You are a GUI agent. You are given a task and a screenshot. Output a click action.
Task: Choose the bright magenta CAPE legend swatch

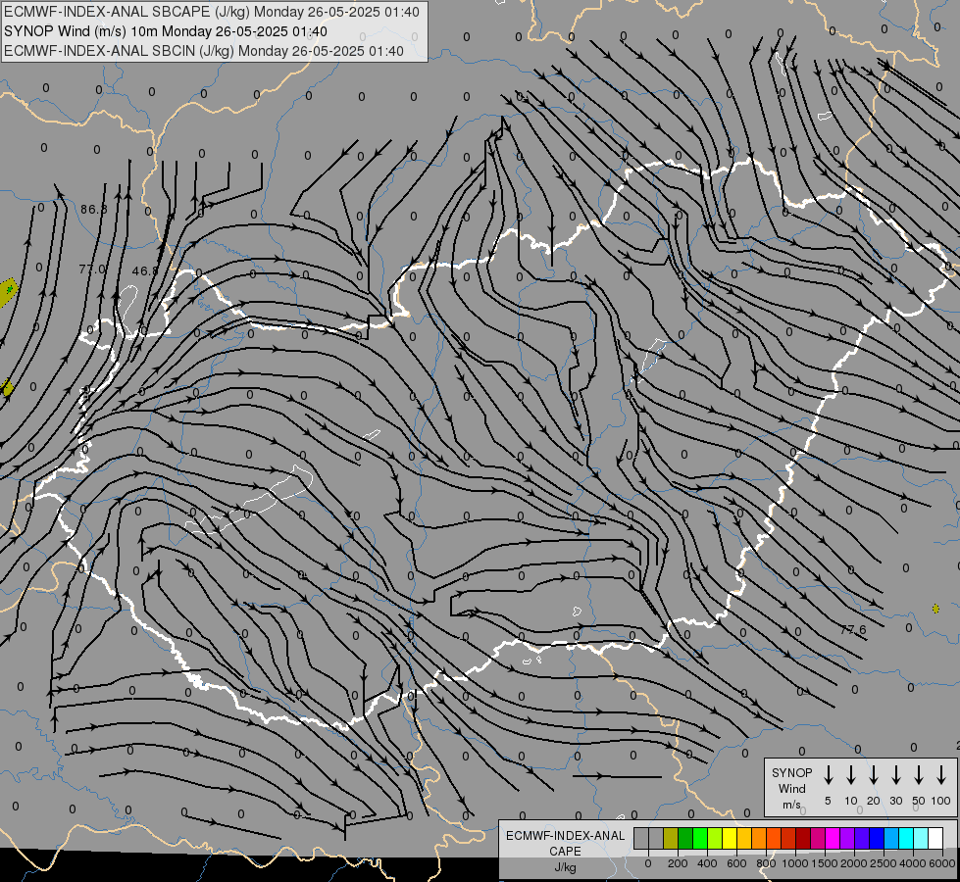(834, 839)
